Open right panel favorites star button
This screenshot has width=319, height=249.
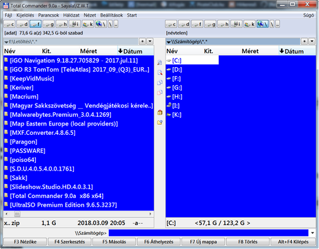pyautogui.click(x=304, y=41)
